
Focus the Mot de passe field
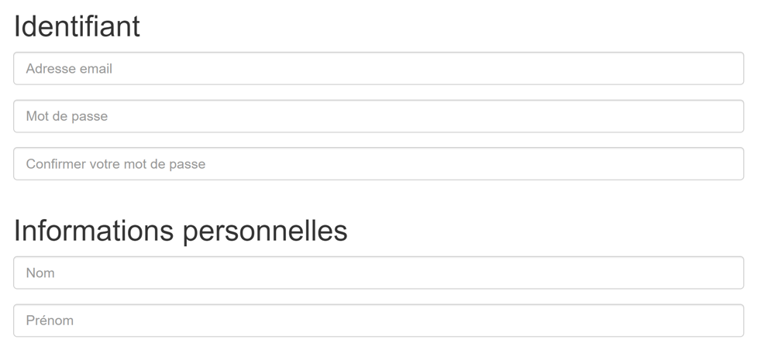(378, 117)
